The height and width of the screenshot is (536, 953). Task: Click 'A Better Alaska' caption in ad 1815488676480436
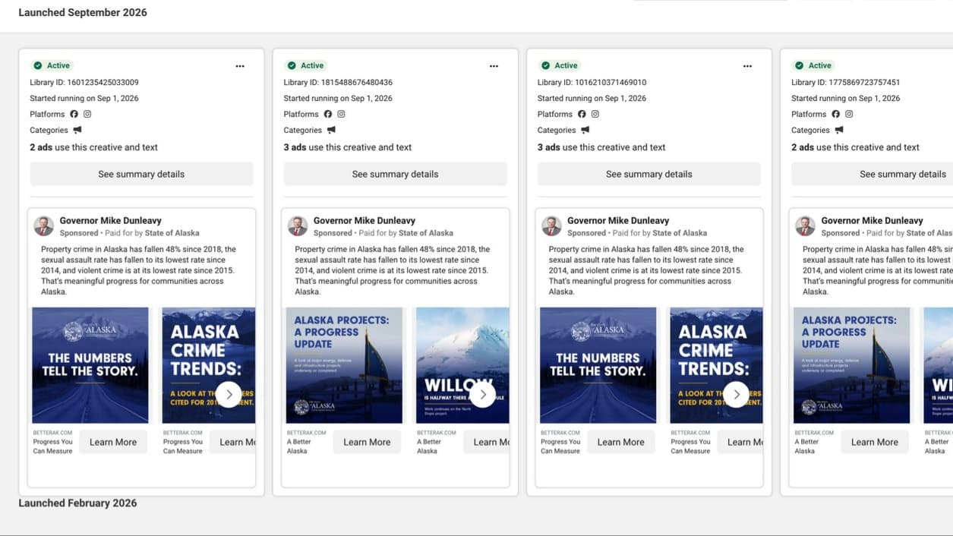tap(298, 446)
